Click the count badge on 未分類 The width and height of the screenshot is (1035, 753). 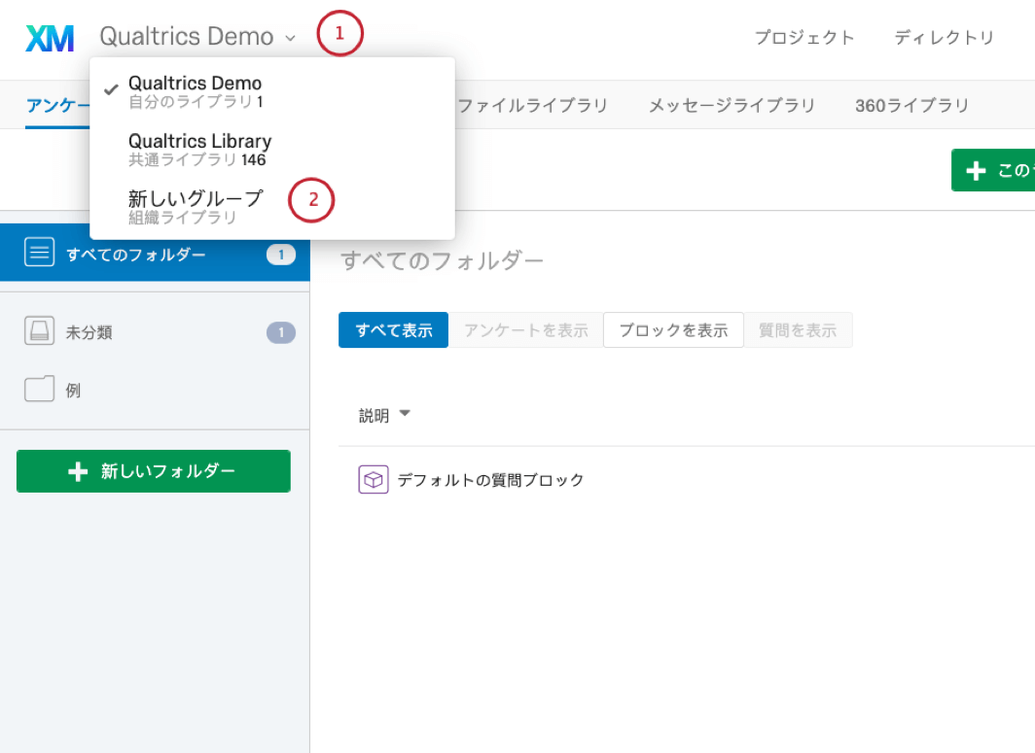[280, 332]
